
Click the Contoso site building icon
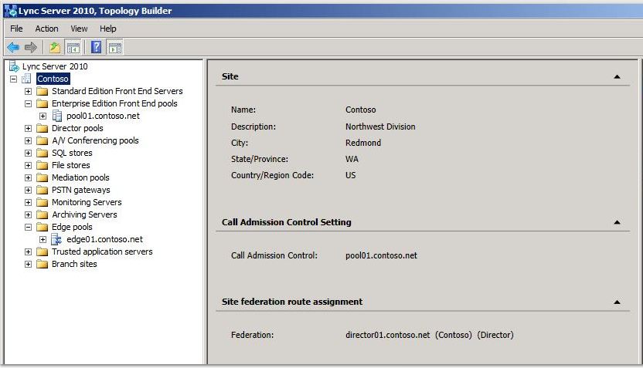tap(26, 79)
